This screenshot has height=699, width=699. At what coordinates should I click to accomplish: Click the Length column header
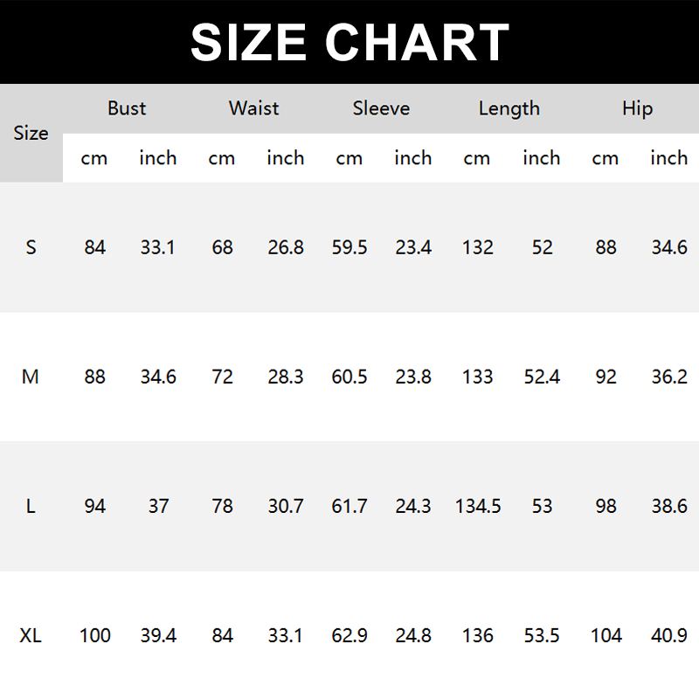point(509,108)
